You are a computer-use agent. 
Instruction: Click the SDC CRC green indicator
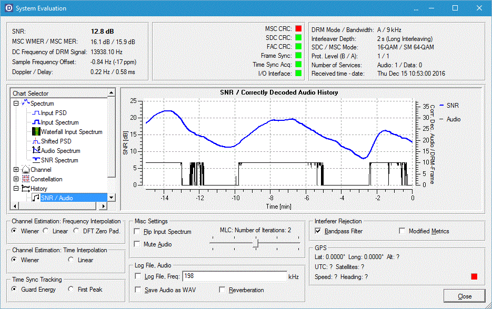[298, 38]
